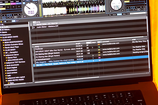Click the eject icon on the right deck
158x105 pixels.
point(123,10)
